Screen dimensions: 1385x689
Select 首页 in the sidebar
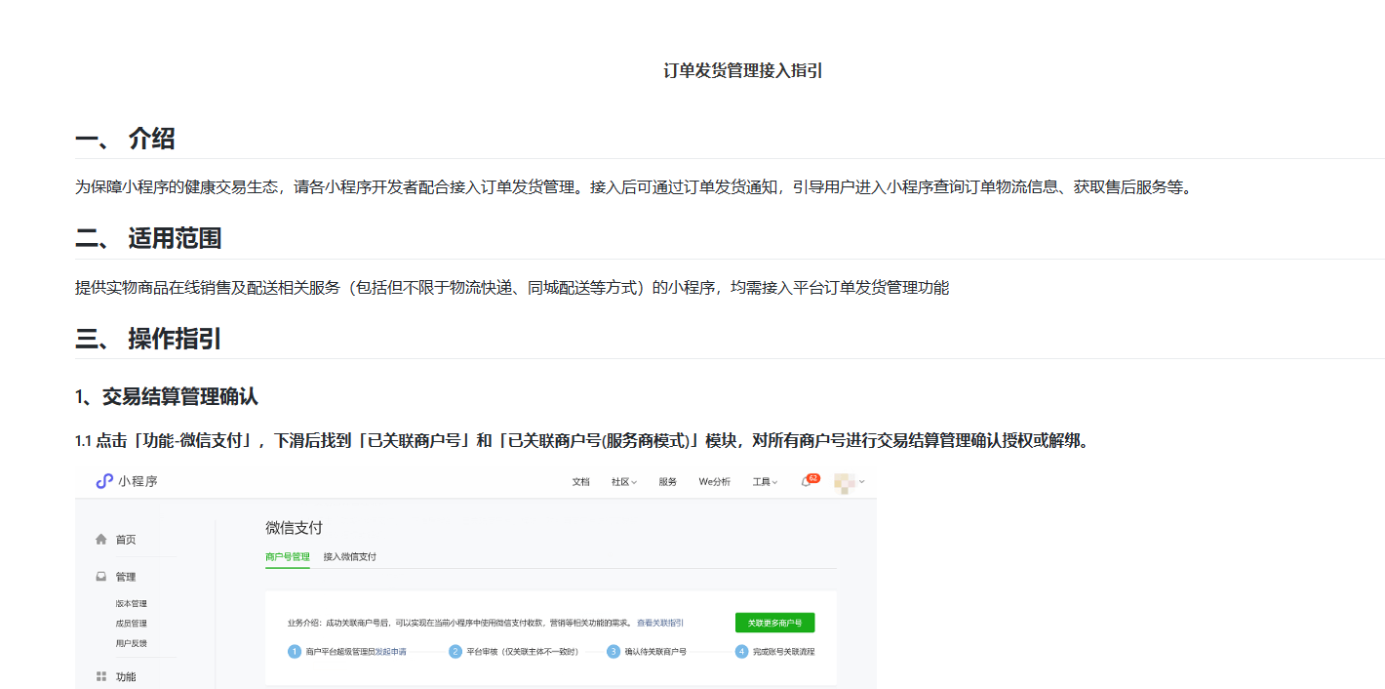pos(126,540)
